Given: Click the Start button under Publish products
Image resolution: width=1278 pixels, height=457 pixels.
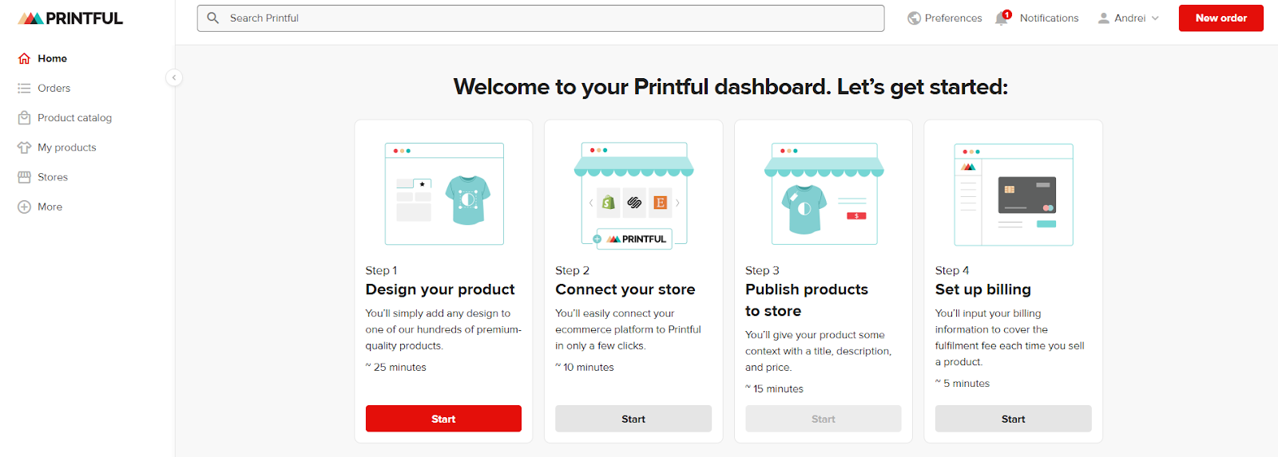Looking at the screenshot, I should click(x=824, y=419).
